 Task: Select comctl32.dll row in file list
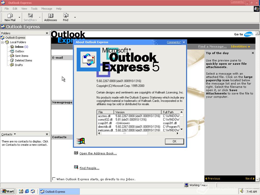coord(138,120)
